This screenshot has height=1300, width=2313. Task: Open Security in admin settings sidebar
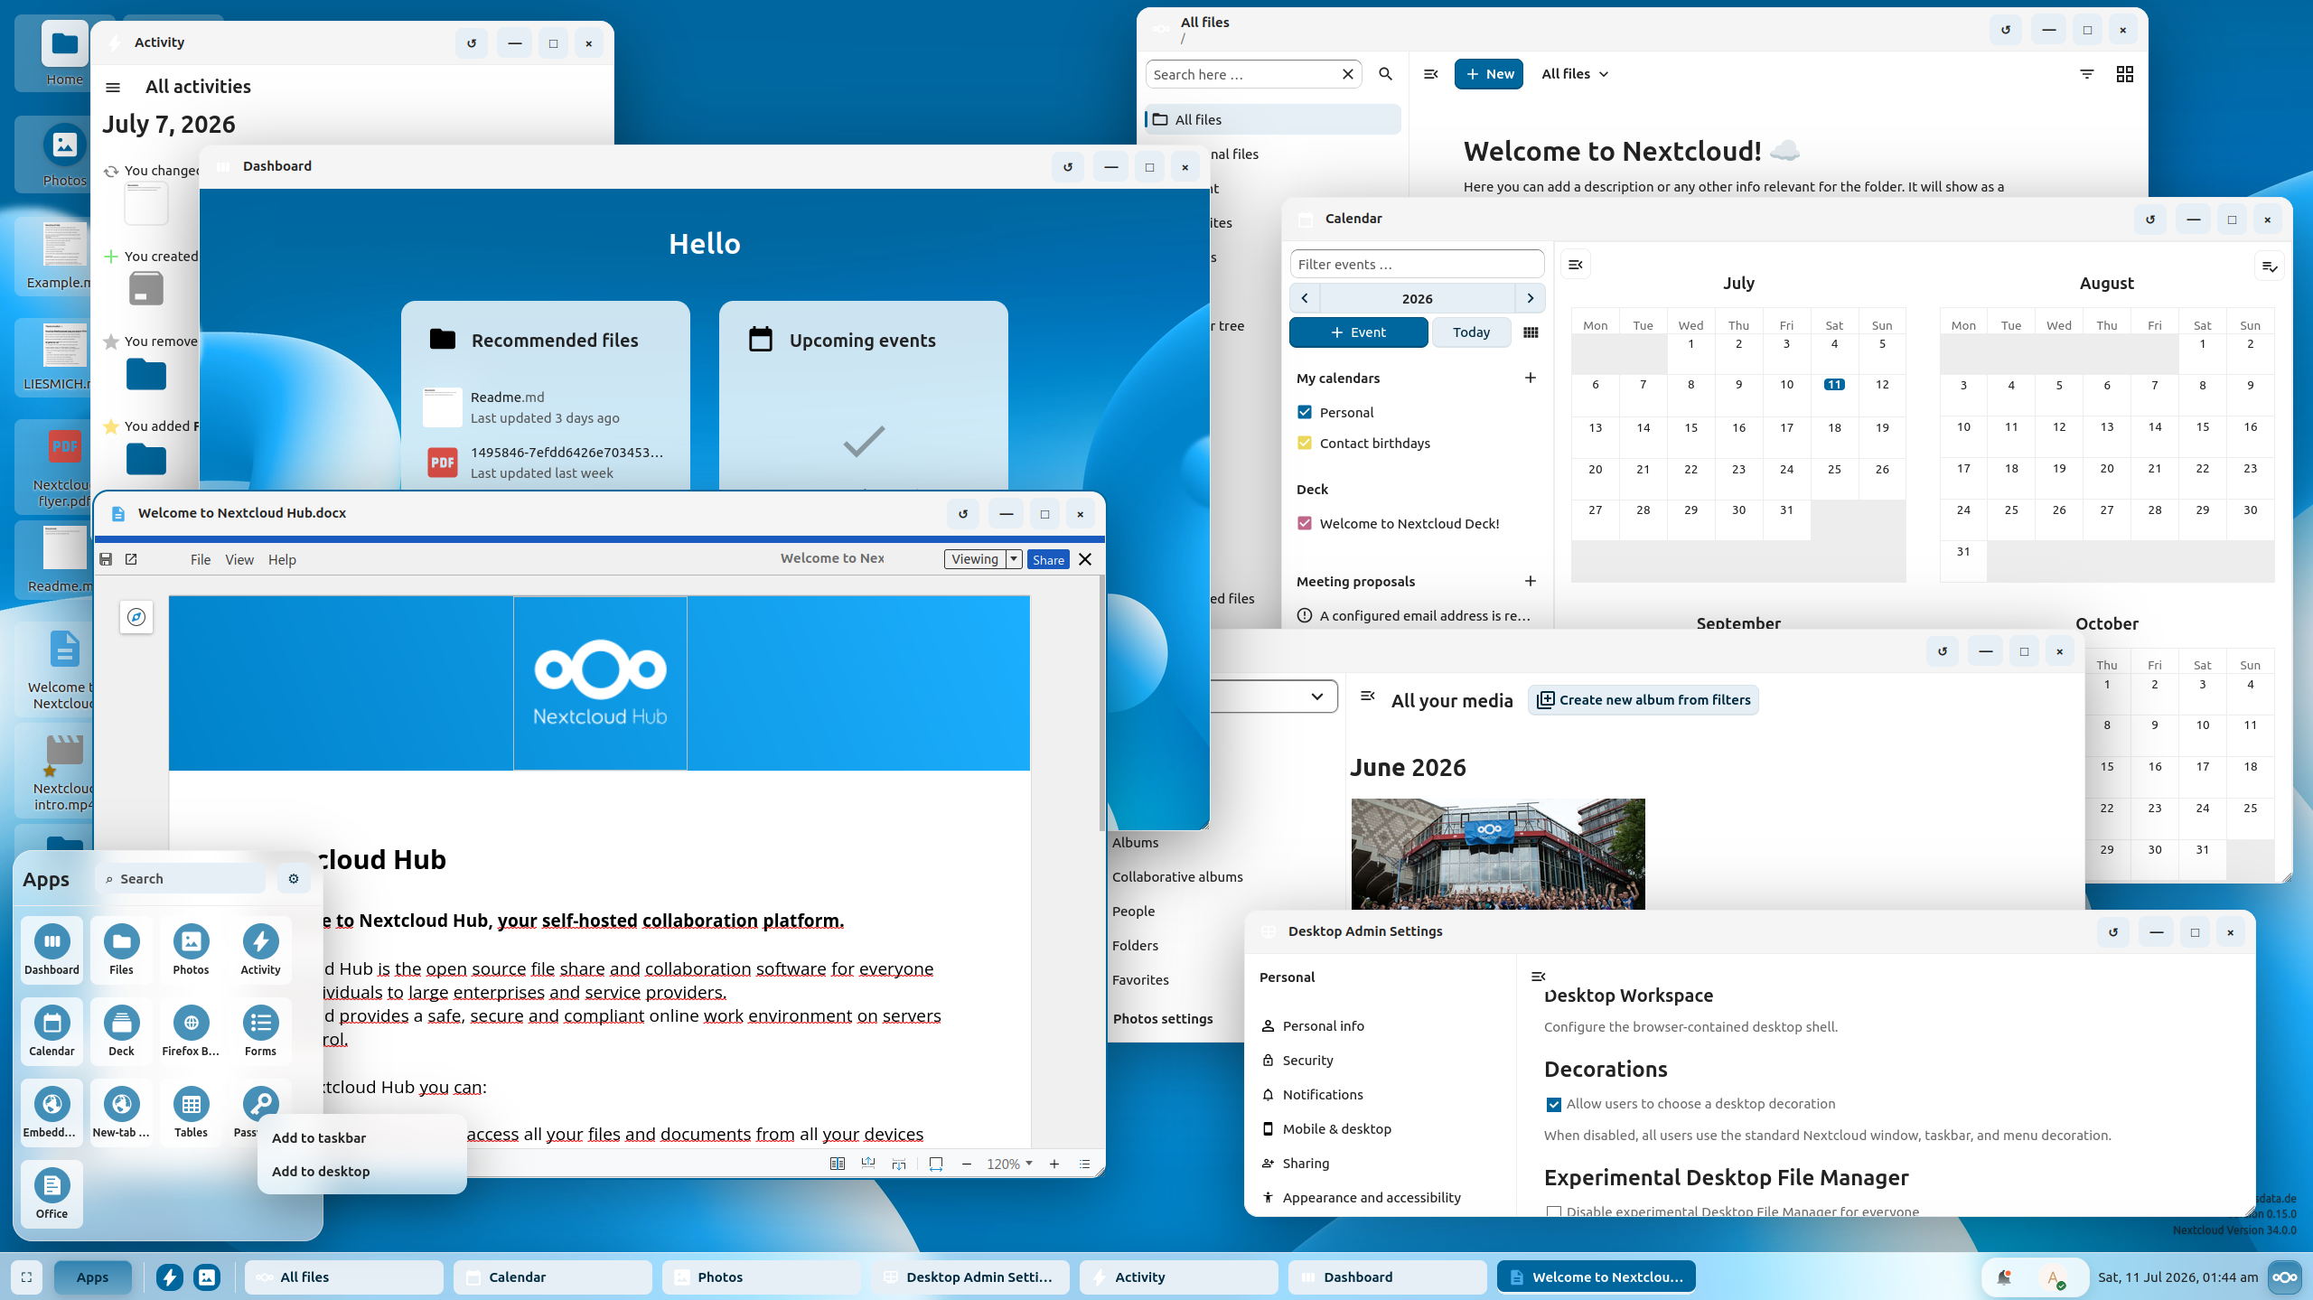tap(1307, 1060)
